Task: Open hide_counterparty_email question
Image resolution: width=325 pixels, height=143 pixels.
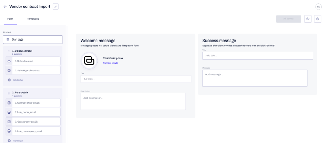Action: tap(33, 131)
